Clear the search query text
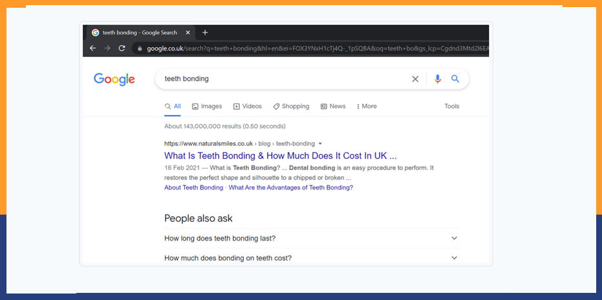The height and width of the screenshot is (300, 602). [x=415, y=79]
